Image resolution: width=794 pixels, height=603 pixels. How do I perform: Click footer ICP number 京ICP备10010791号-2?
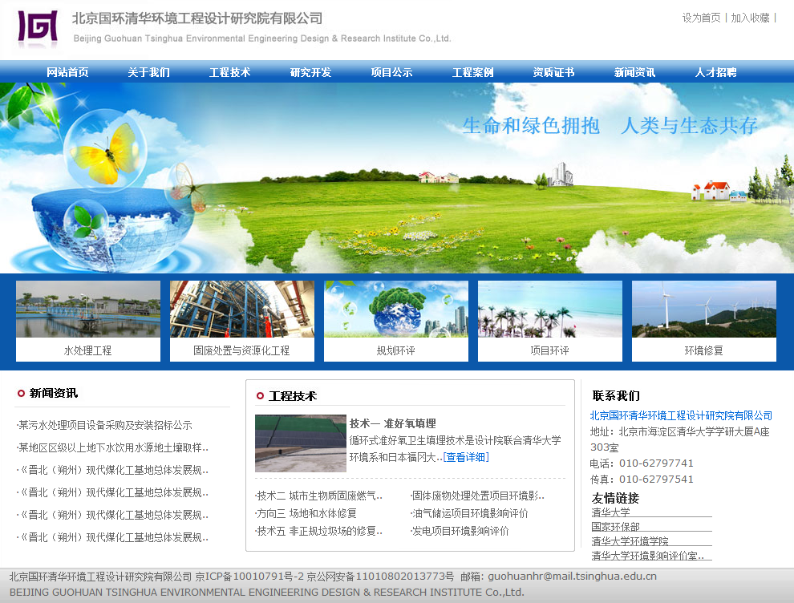coord(249,577)
